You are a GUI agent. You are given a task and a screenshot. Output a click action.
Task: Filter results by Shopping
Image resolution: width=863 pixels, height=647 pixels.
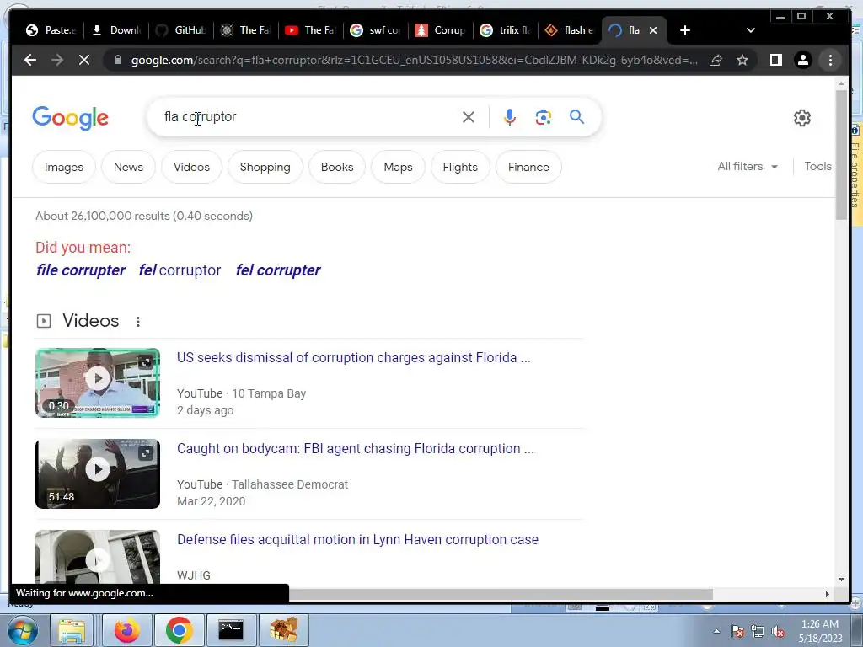(265, 168)
